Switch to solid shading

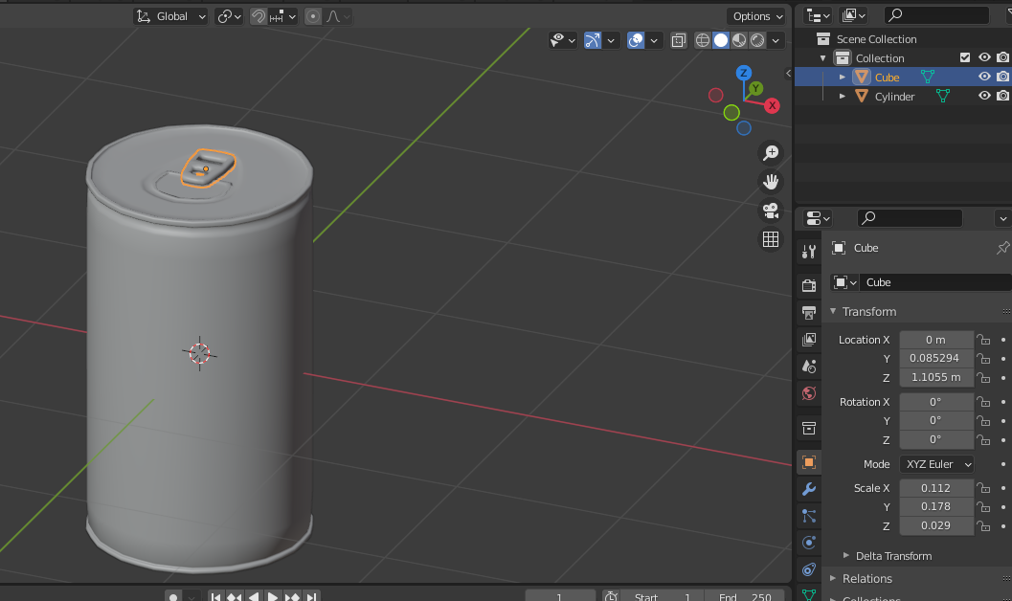point(721,40)
